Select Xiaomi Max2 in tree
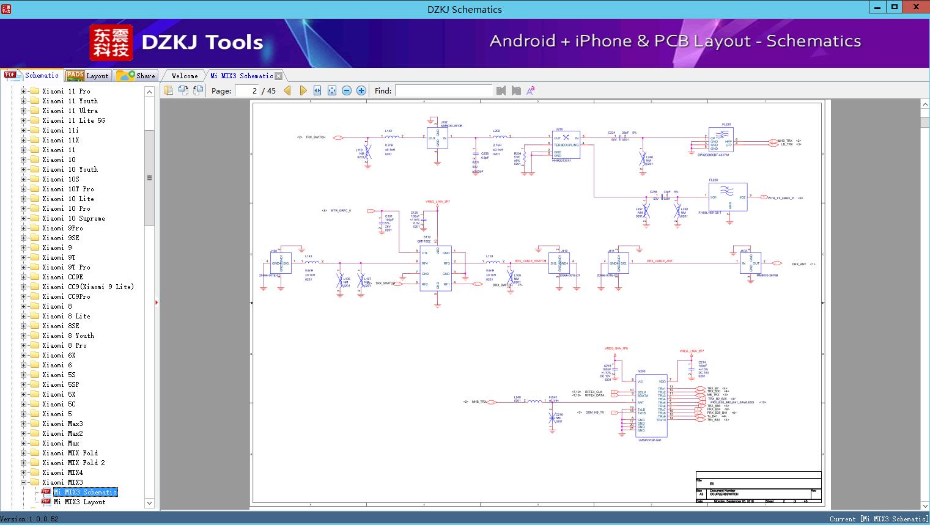The height and width of the screenshot is (525, 930). [62, 433]
